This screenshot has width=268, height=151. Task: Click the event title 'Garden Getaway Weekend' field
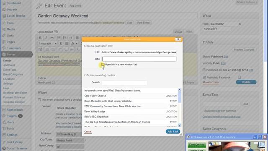(x=117, y=16)
